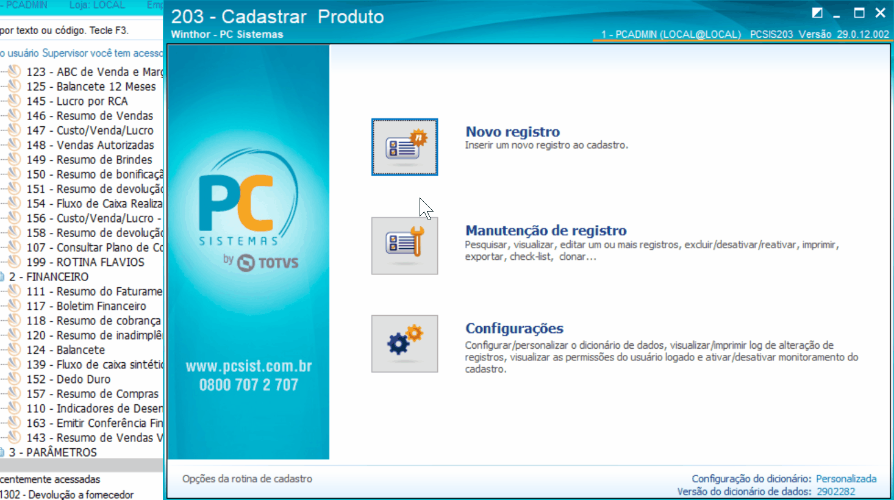Click icon beside 154 - Fluxo de Caixa Realizado
Image resolution: width=894 pixels, height=500 pixels.
(15, 204)
